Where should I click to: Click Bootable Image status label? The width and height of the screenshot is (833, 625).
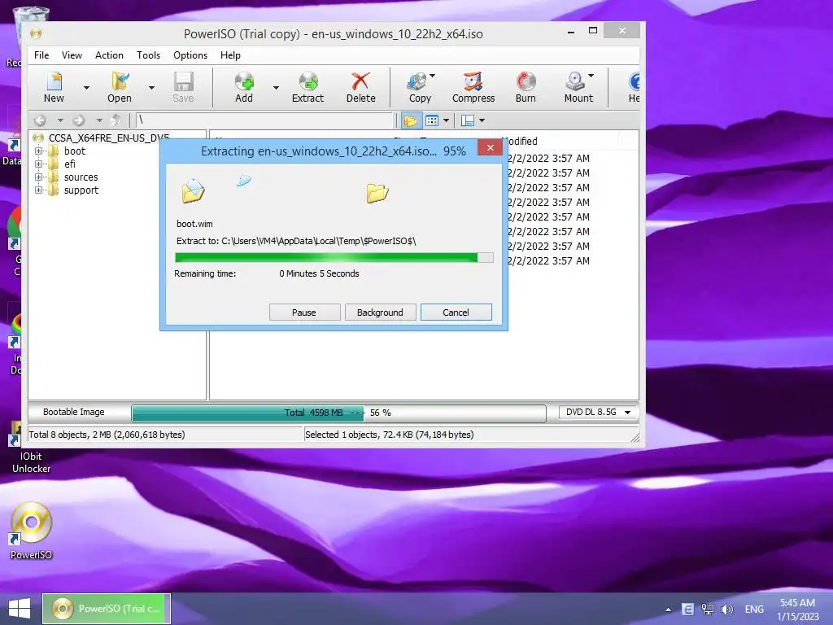tap(74, 412)
